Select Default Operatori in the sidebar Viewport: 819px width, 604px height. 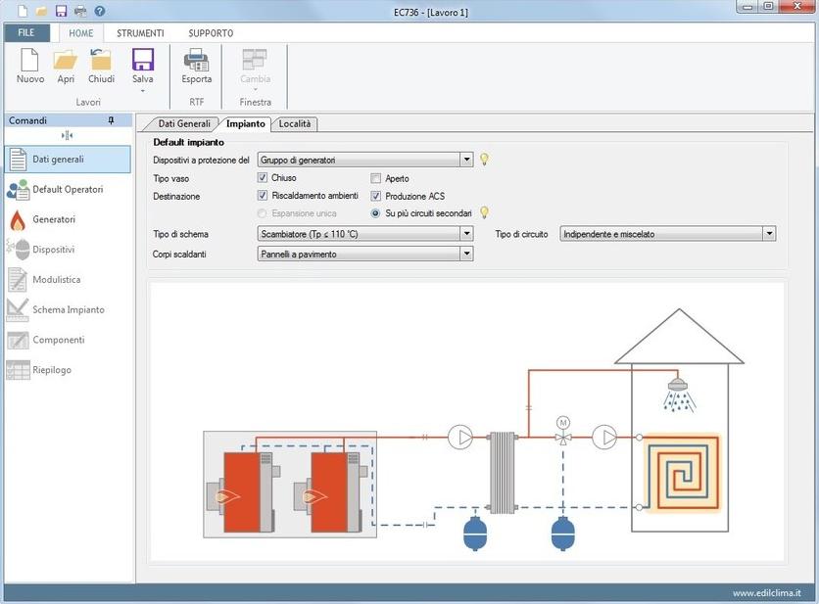tap(67, 189)
